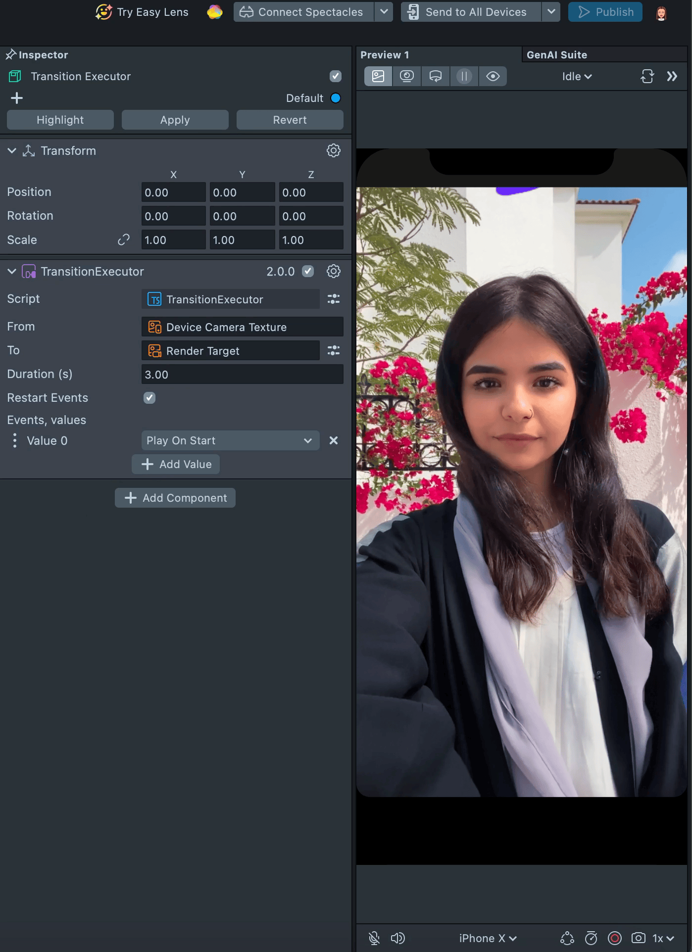Open TransitionExecutor component settings gear
This screenshot has height=952, width=692.
coord(334,271)
